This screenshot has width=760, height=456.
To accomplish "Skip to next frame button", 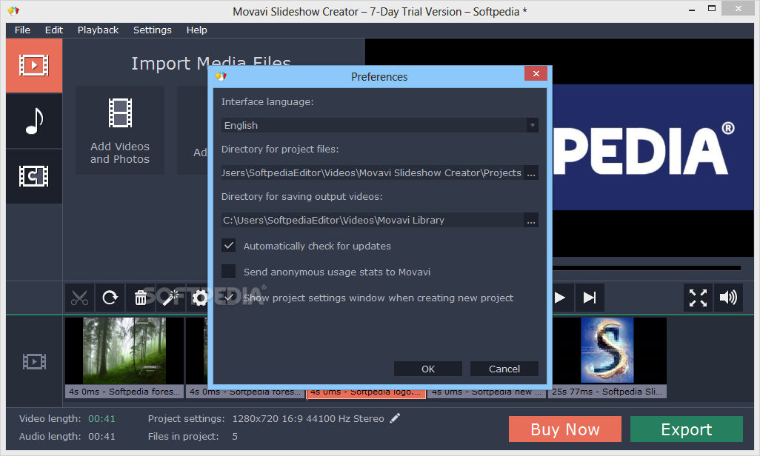I will (590, 298).
